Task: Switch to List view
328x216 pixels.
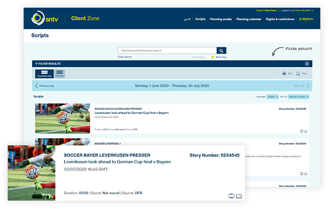Action: pos(59,74)
